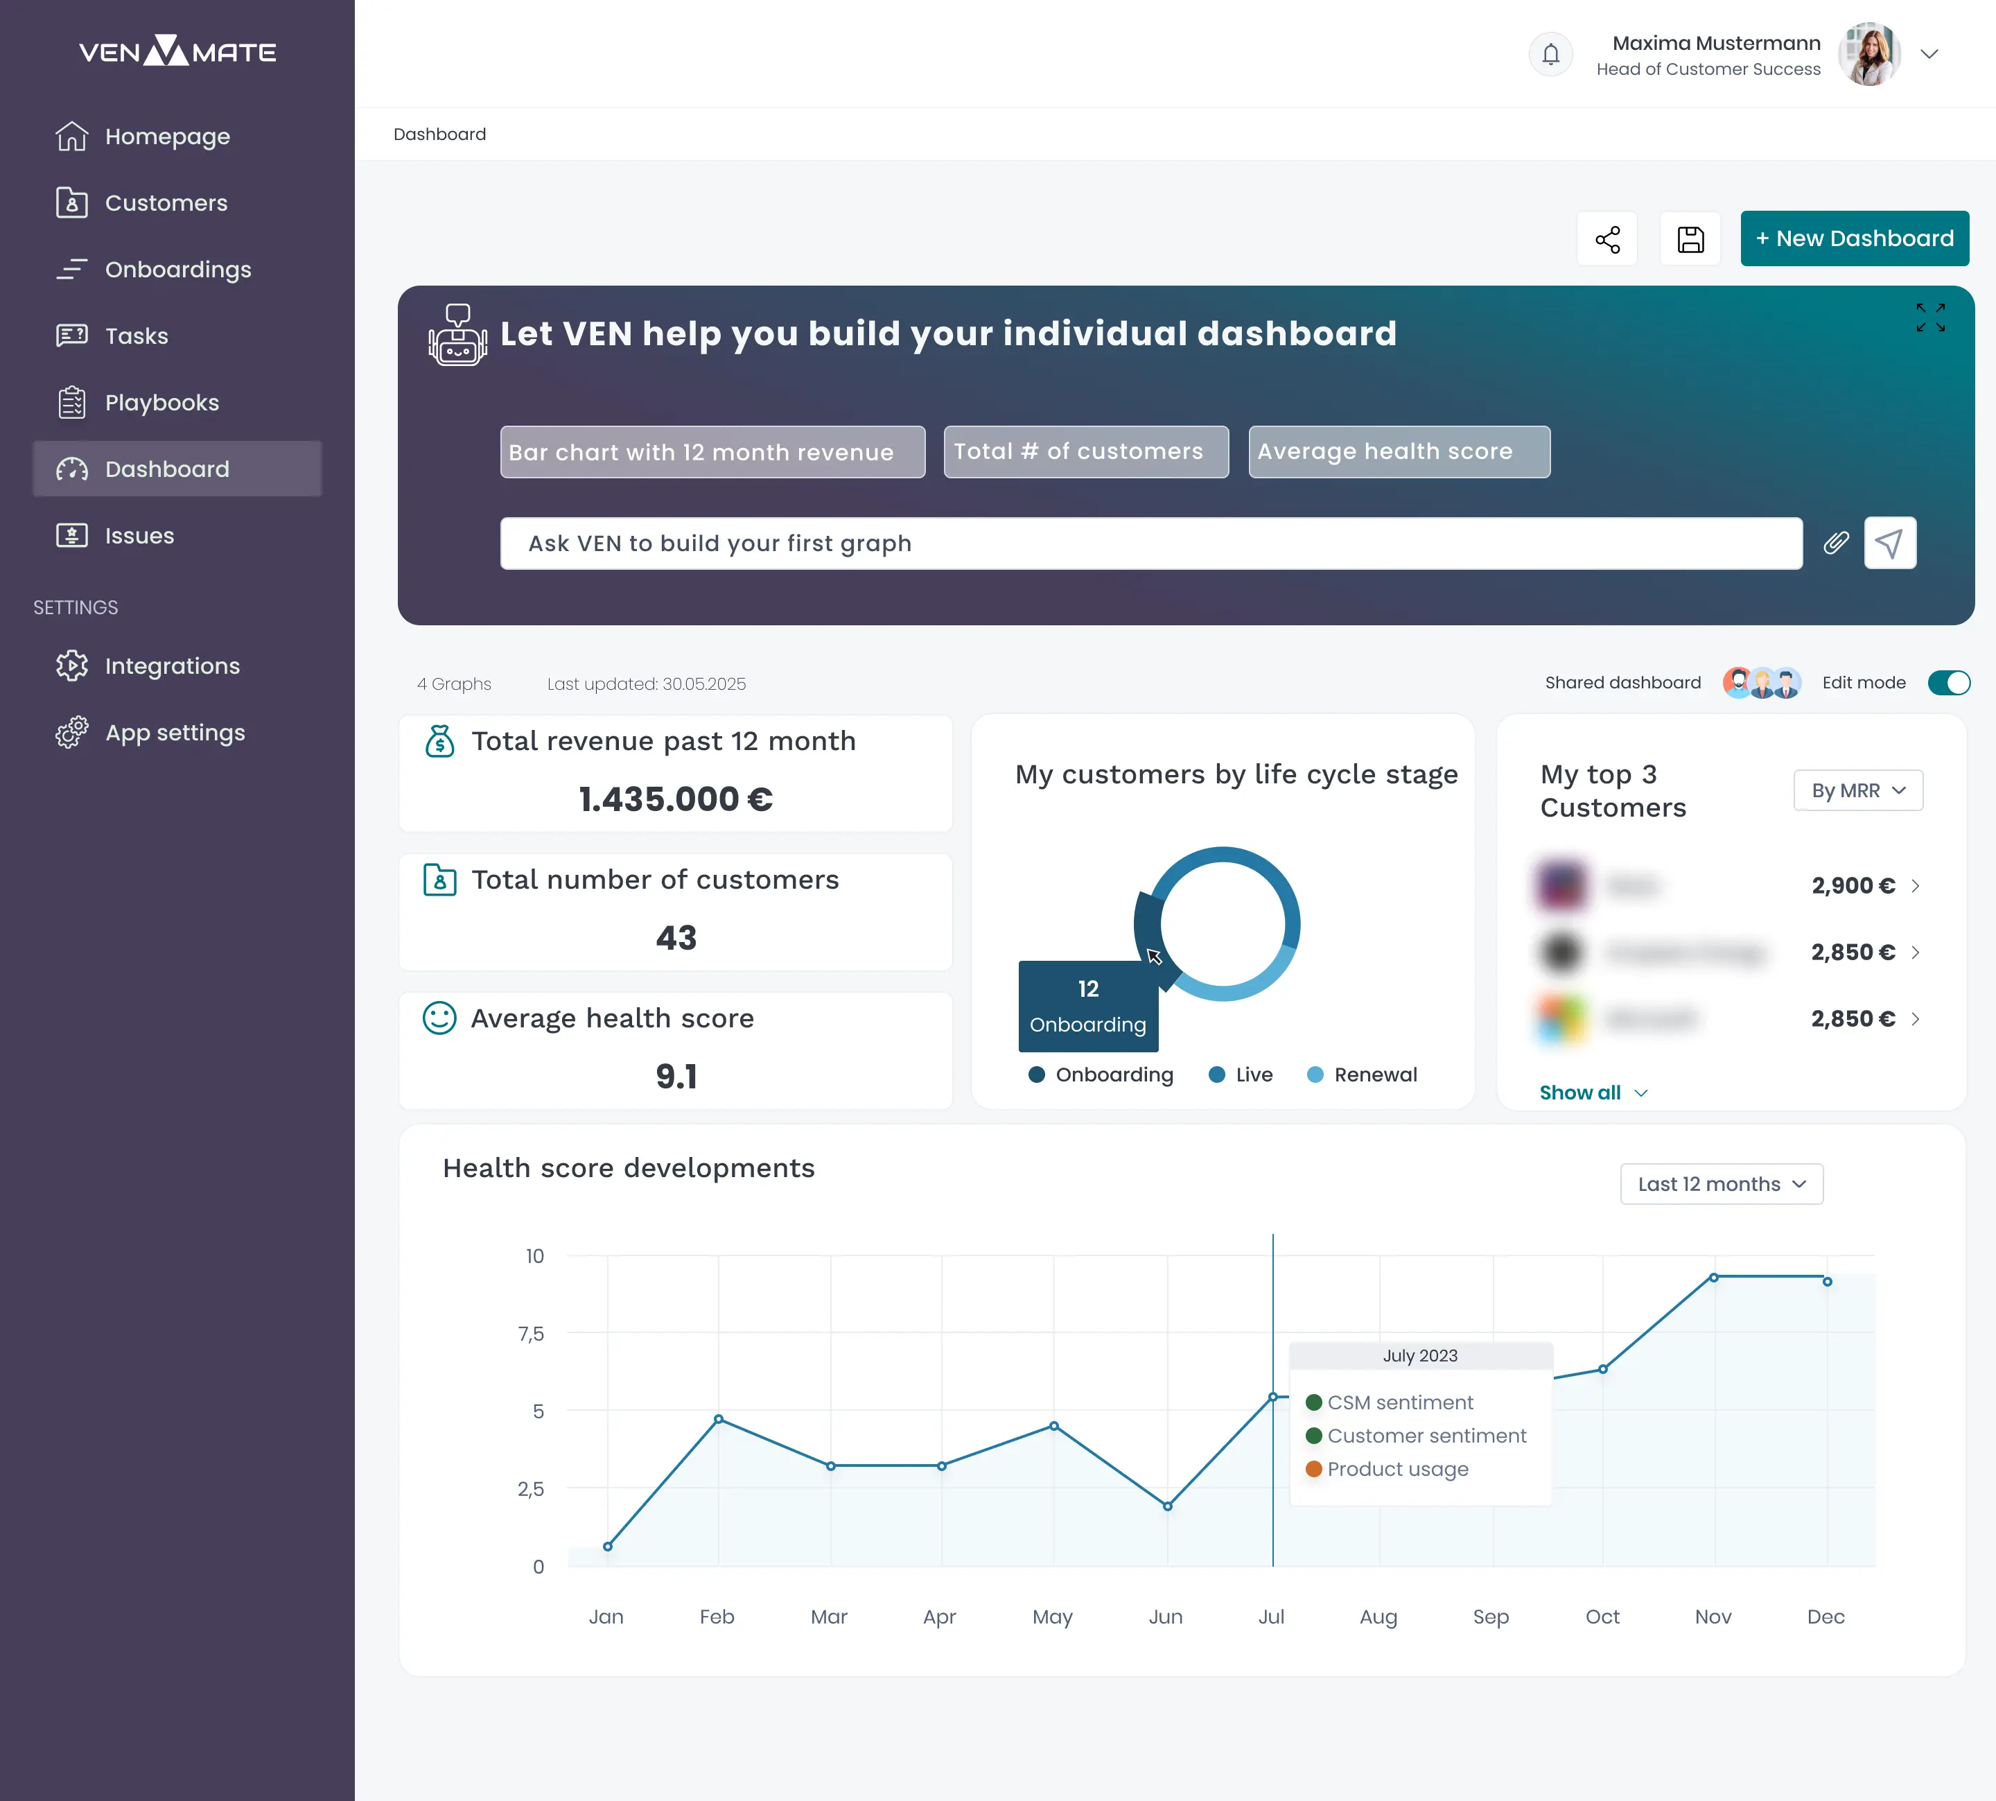Open the notification bell
The image size is (1996, 1801).
pos(1550,55)
